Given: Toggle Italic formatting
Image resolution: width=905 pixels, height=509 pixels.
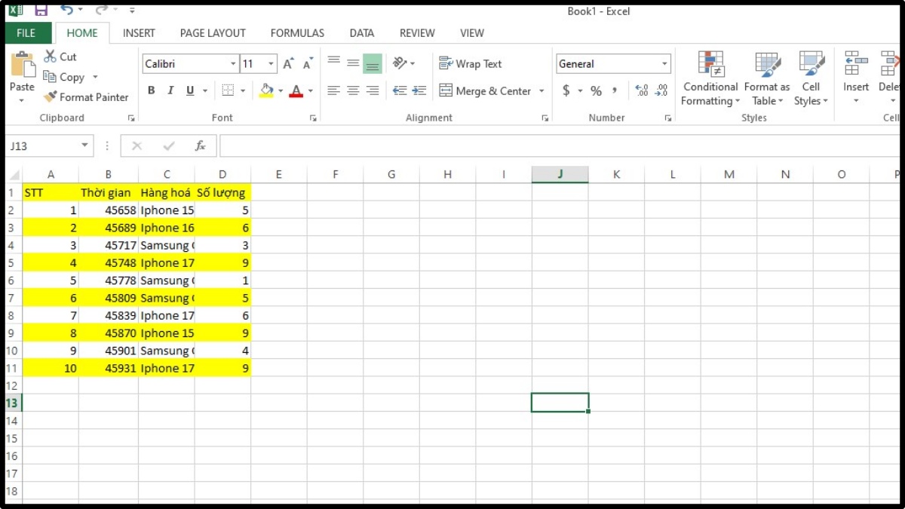Looking at the screenshot, I should click(x=170, y=90).
